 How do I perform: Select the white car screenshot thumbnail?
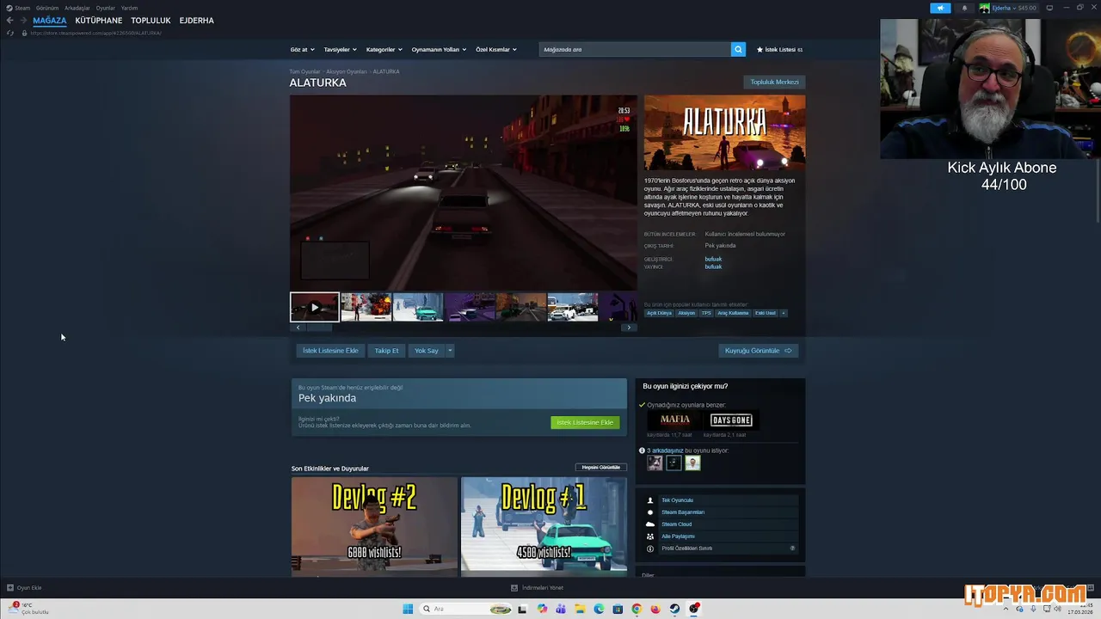[573, 307]
